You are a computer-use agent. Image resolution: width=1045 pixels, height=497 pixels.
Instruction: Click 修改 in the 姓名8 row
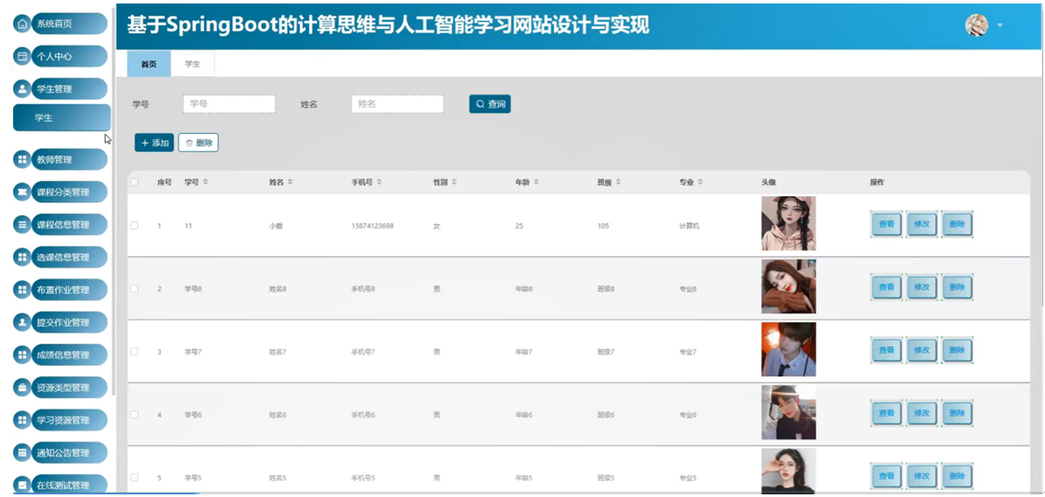click(x=922, y=287)
